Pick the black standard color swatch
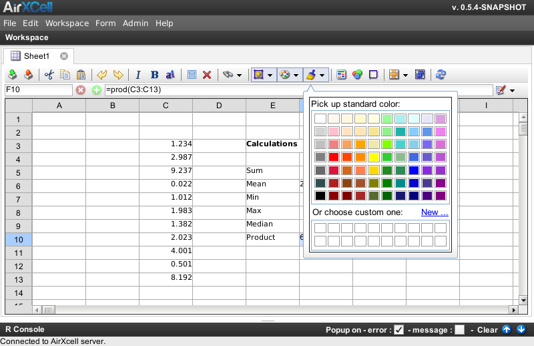534x346 pixels. [x=320, y=196]
